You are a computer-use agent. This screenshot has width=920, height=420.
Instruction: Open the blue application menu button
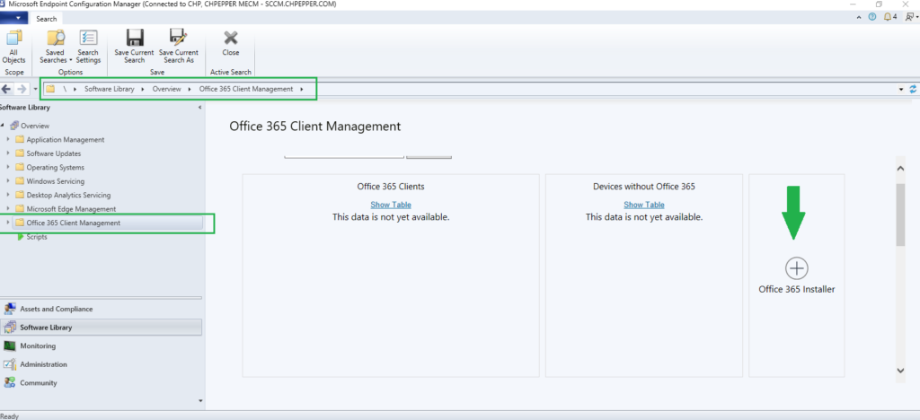point(14,19)
